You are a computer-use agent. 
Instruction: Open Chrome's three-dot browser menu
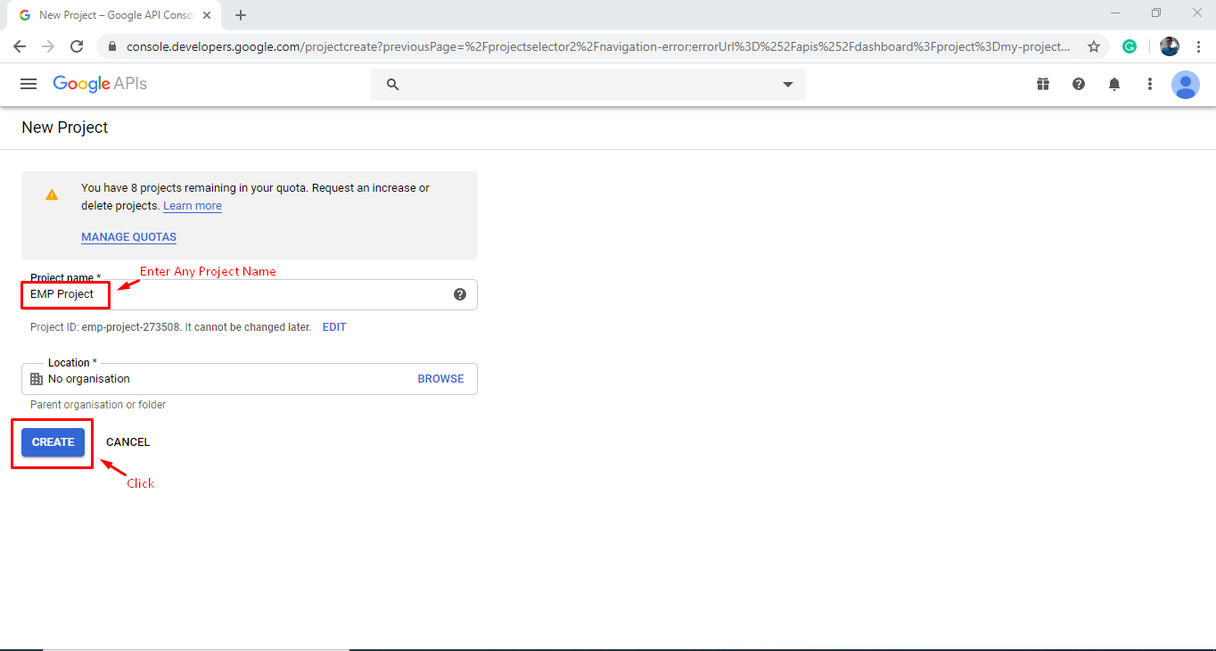(1199, 45)
